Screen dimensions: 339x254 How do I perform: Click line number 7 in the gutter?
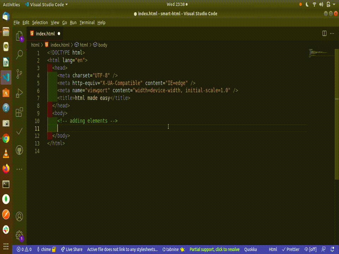point(38,98)
